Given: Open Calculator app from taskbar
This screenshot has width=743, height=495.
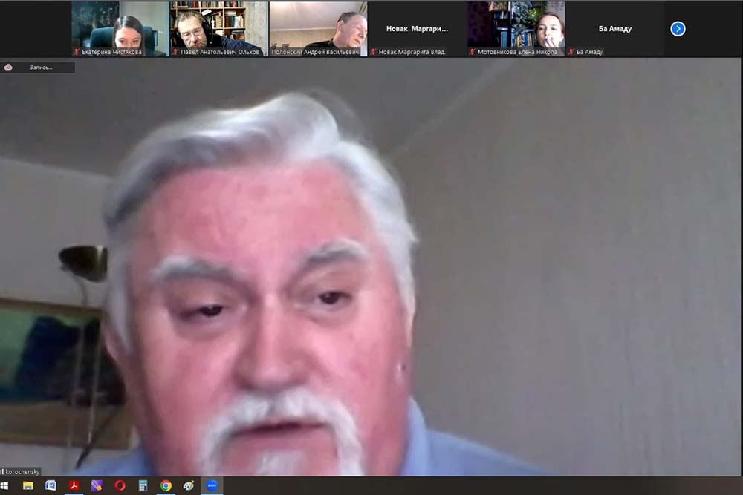Looking at the screenshot, I should pyautogui.click(x=143, y=486).
